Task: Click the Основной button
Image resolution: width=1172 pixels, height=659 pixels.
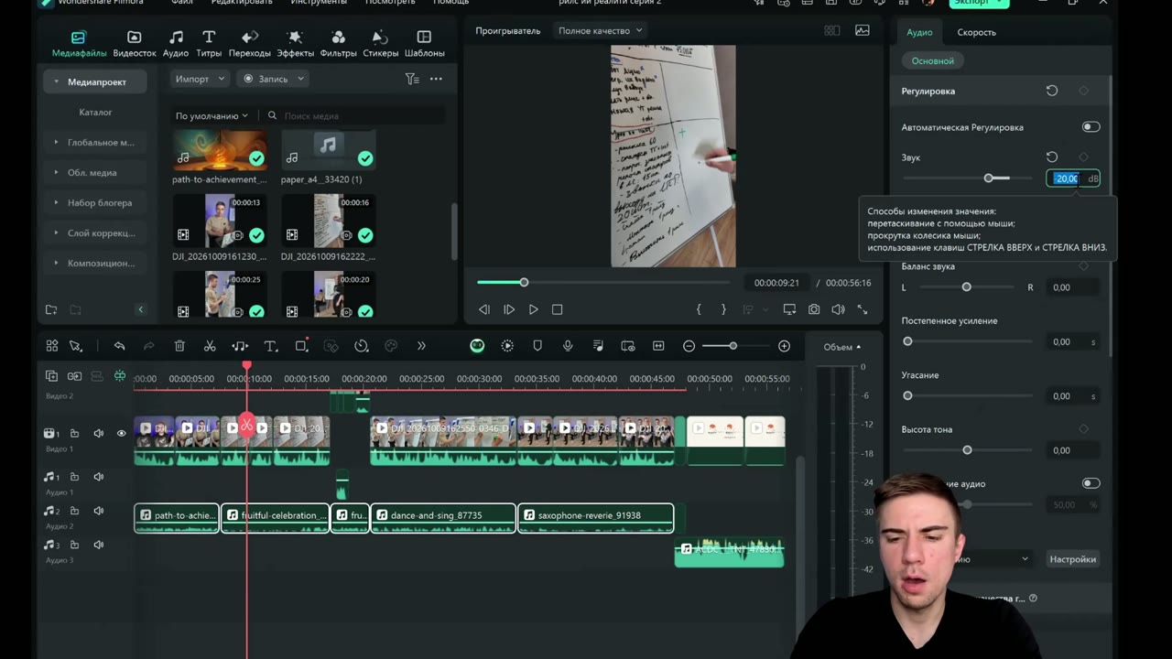Action: (932, 60)
